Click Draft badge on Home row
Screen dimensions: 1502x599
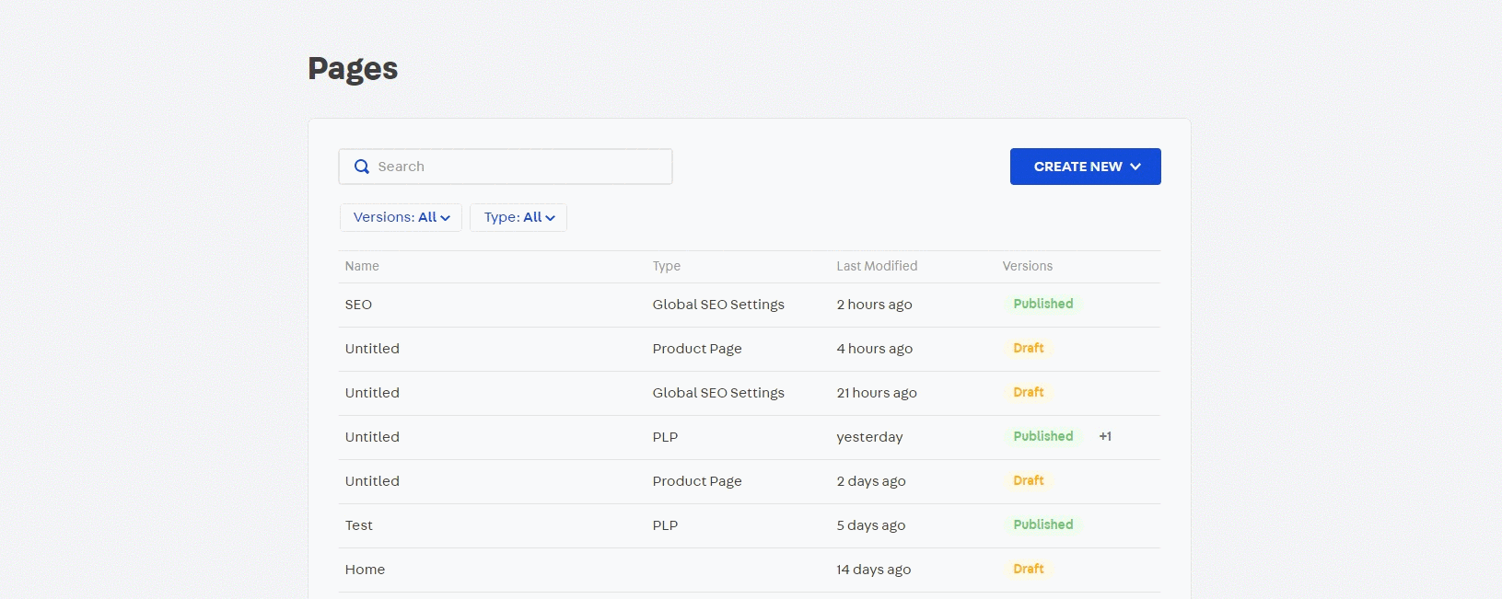[1028, 569]
